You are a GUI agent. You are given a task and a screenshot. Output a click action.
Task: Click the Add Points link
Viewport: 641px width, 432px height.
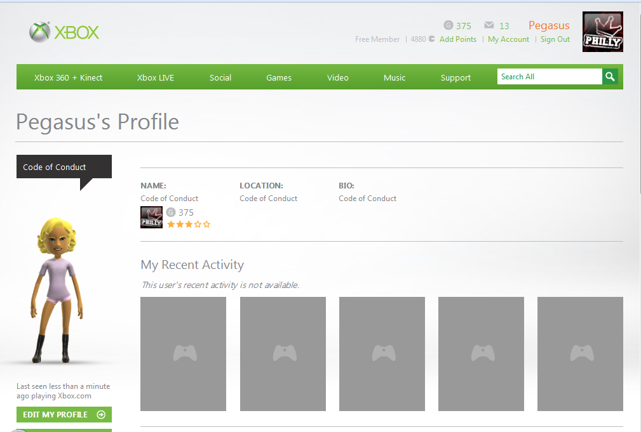tap(458, 39)
